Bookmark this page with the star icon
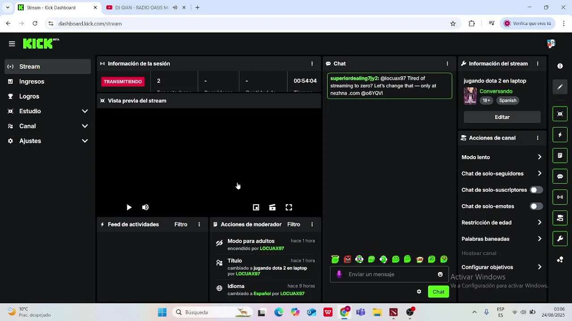 (453, 24)
